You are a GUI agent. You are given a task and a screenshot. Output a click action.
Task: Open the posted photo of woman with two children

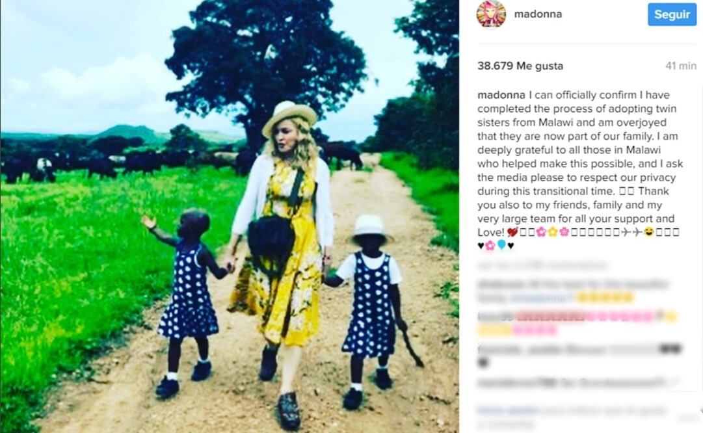[230, 216]
